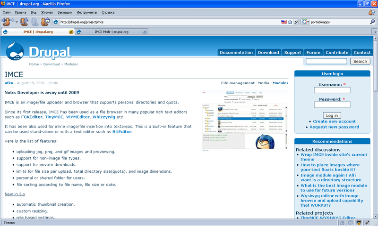Click the Home cat icon in toolbar

[x=45, y=22]
